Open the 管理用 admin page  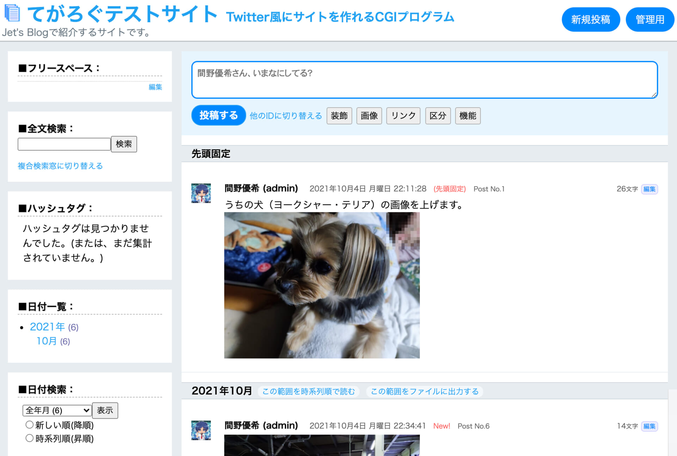tap(649, 19)
